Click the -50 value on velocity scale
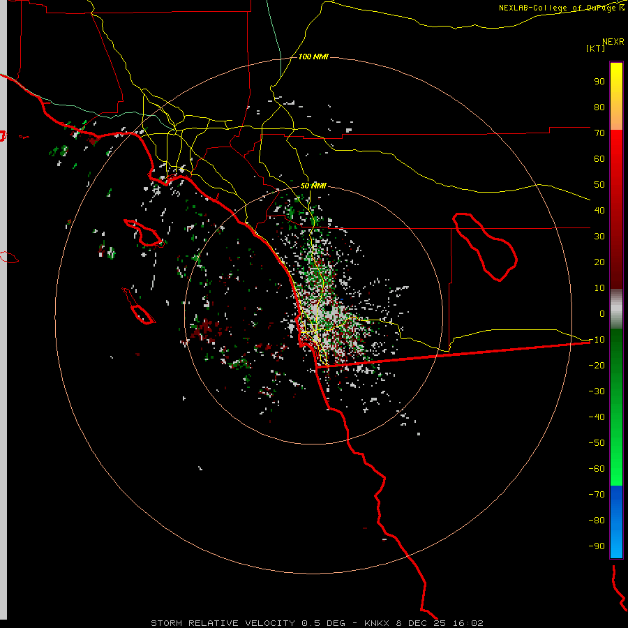Viewport: 628px width, 628px height. pyautogui.click(x=597, y=443)
